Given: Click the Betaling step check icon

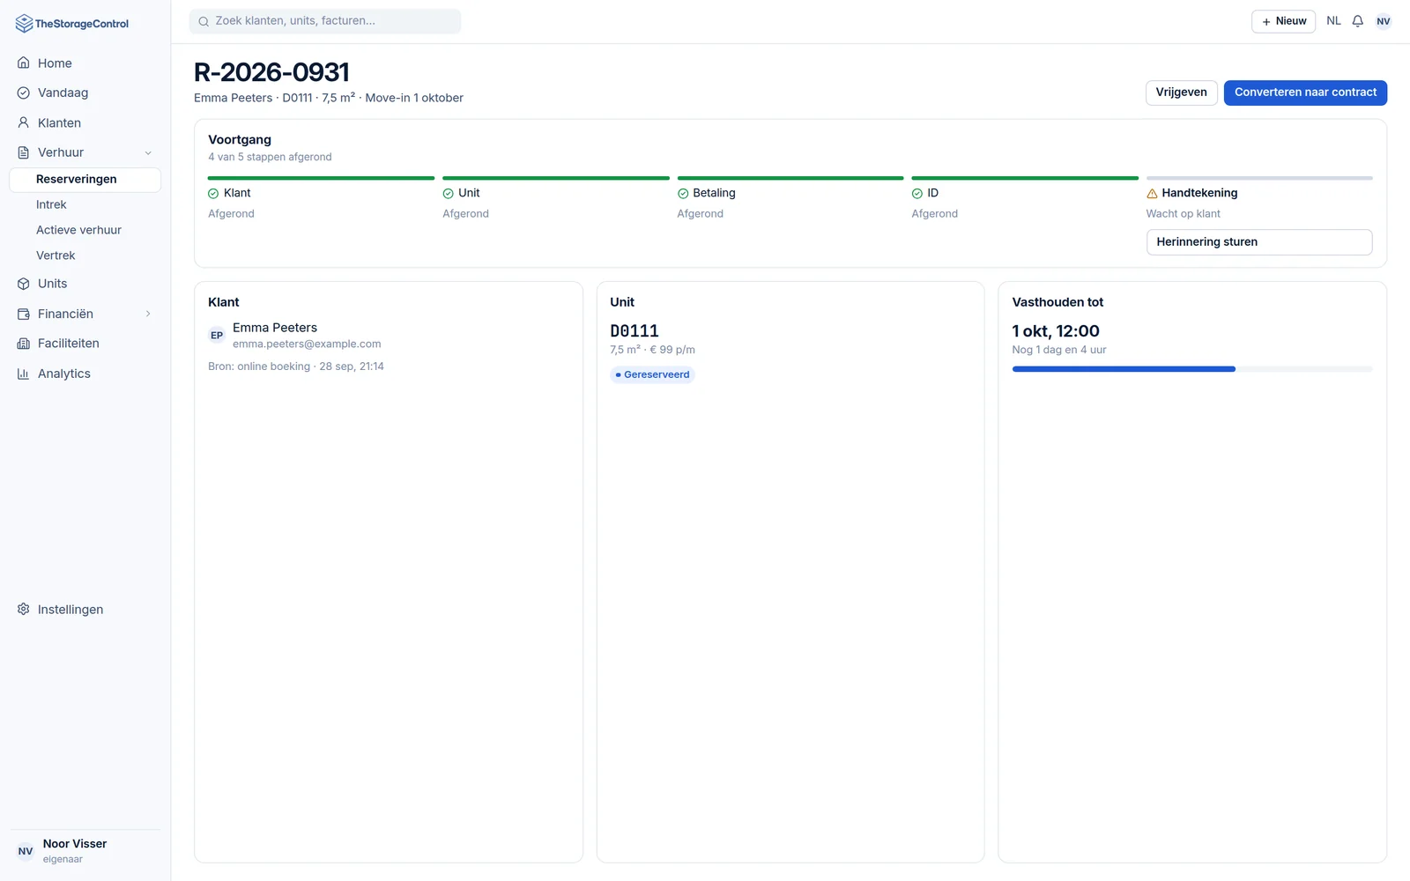Looking at the screenshot, I should pyautogui.click(x=683, y=194).
